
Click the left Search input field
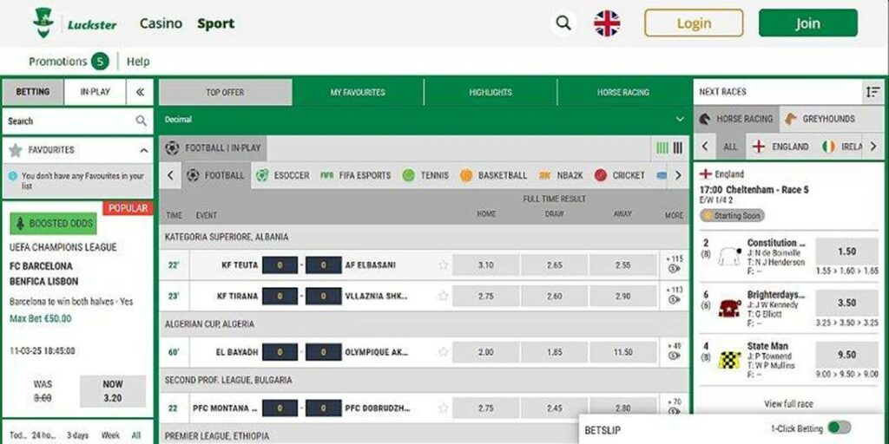click(x=69, y=121)
